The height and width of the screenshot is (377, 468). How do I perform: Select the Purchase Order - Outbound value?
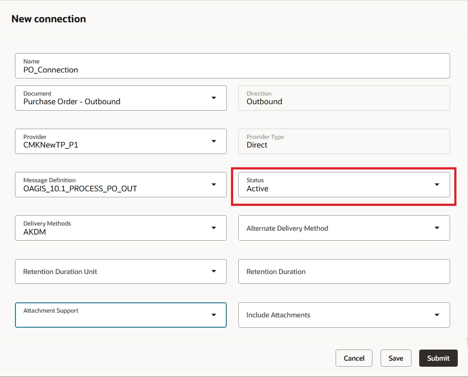[72, 102]
